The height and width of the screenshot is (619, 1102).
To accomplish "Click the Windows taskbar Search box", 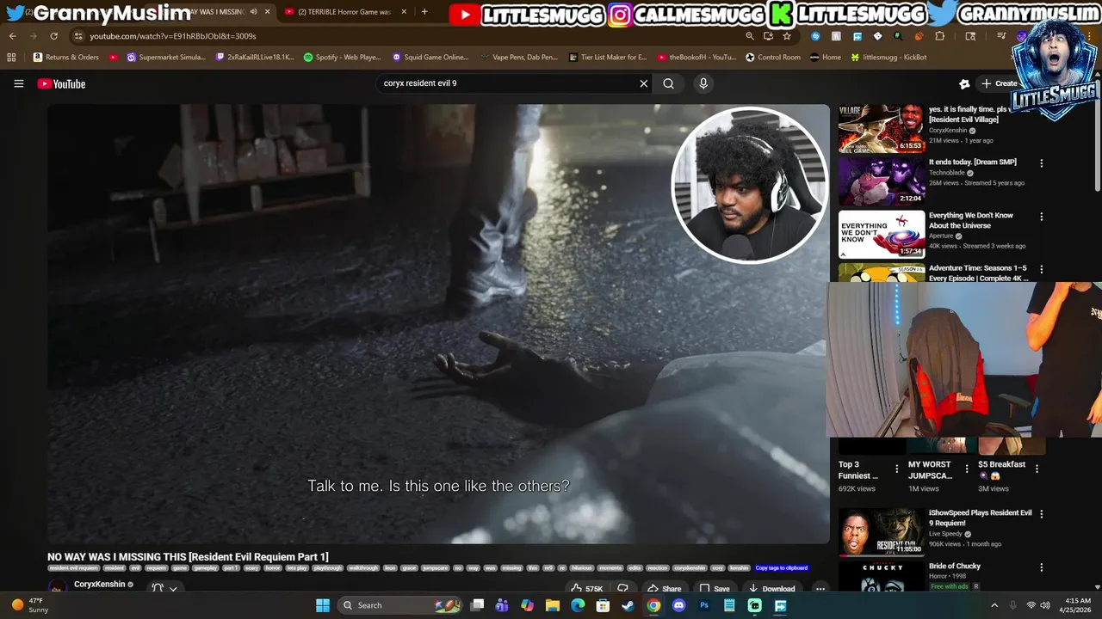I will pos(400,605).
